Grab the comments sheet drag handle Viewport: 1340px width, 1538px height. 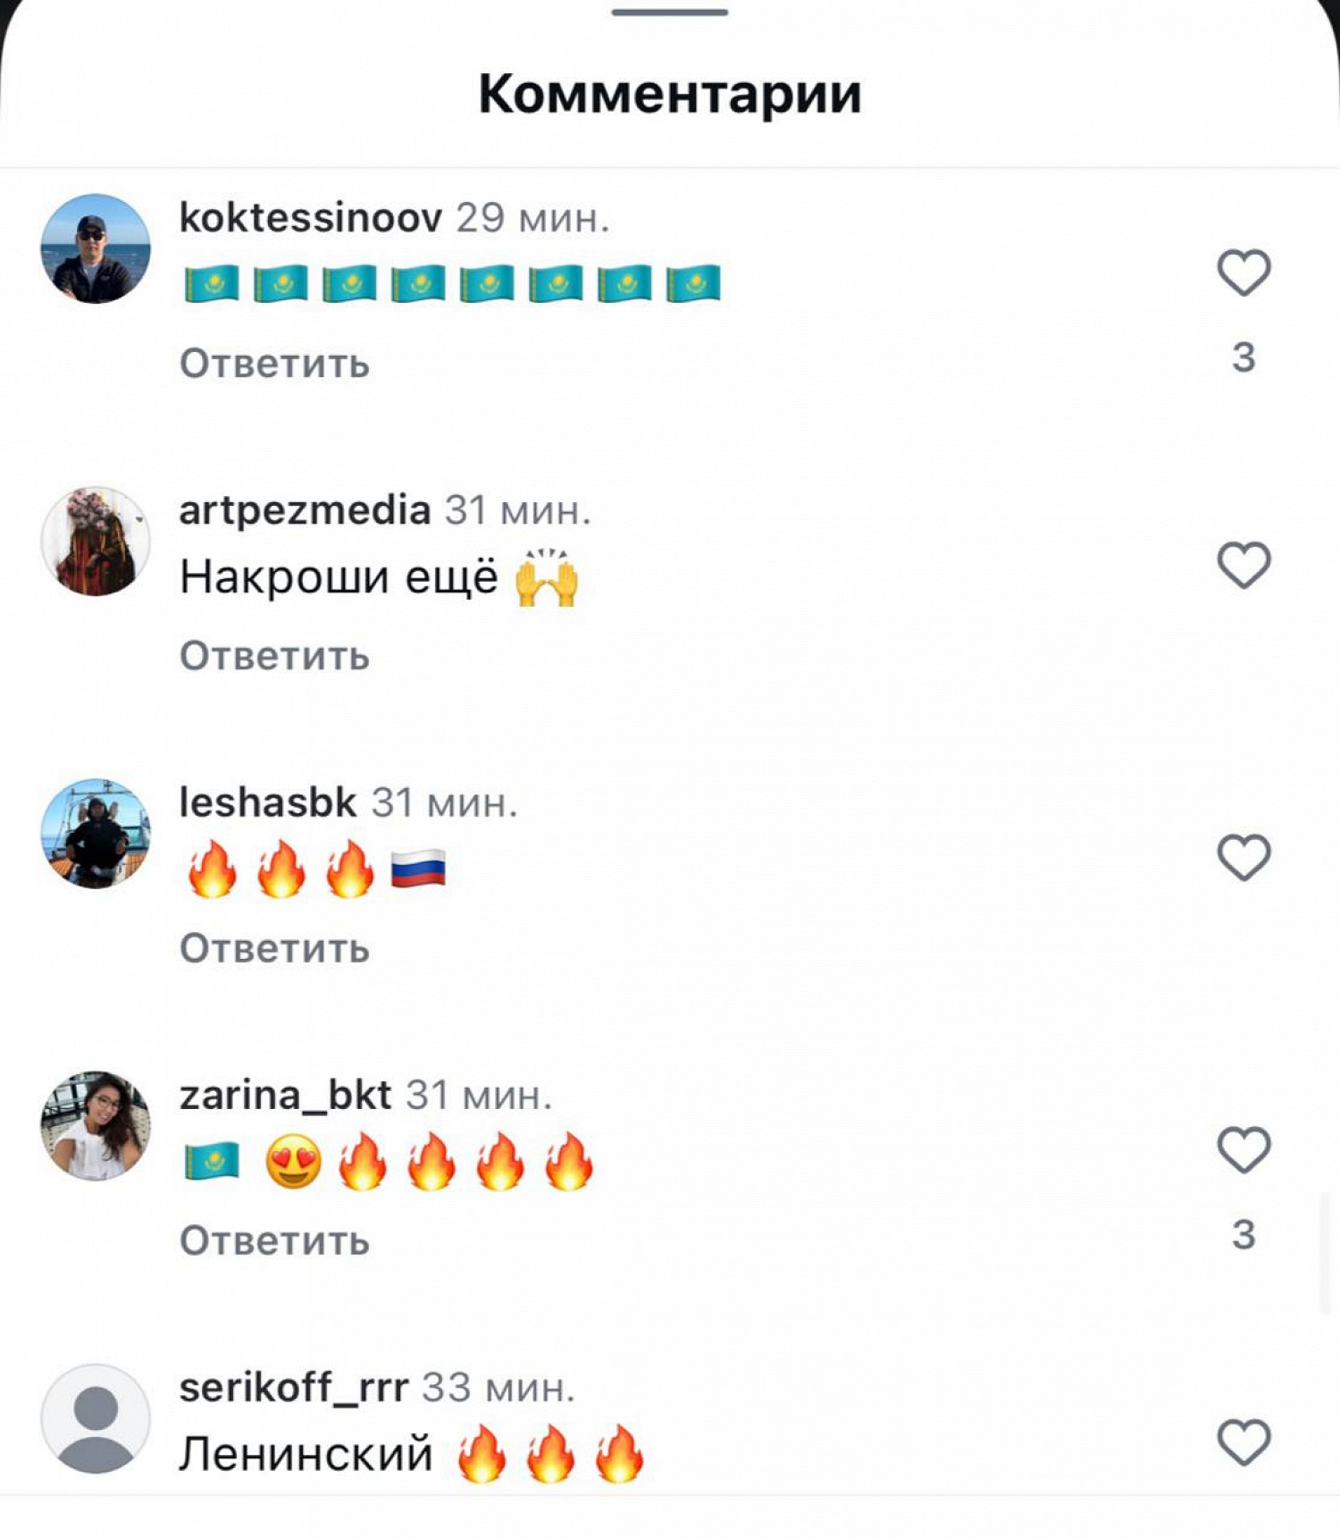point(670,12)
